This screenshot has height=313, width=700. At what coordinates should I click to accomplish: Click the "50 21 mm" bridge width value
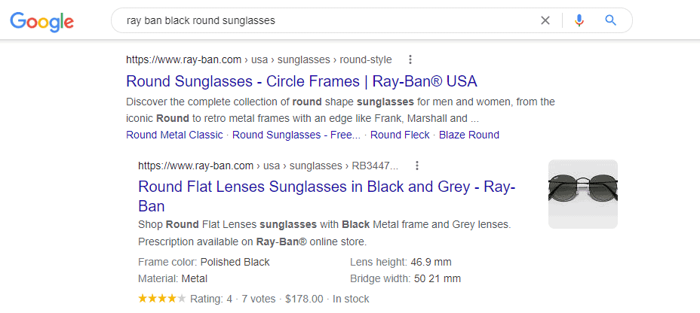tap(437, 279)
